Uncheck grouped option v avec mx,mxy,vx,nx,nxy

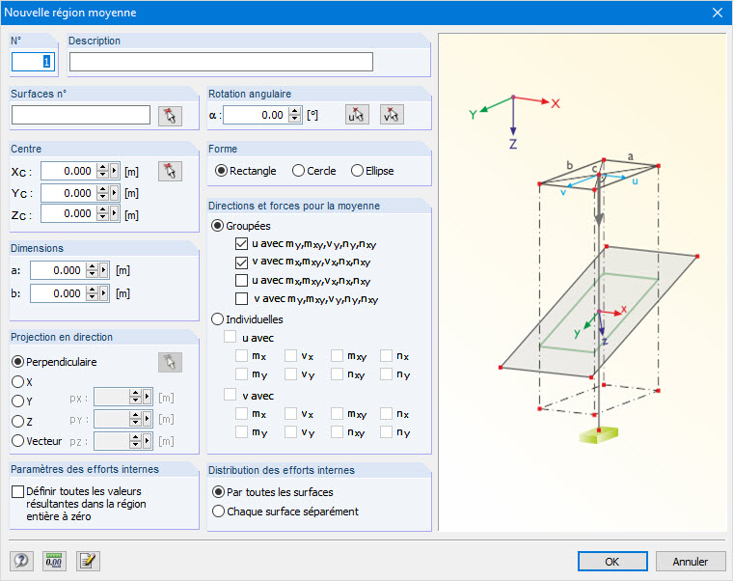(x=241, y=262)
